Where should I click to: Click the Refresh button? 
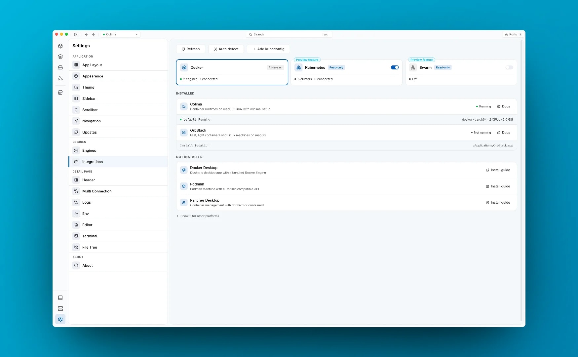tap(191, 49)
